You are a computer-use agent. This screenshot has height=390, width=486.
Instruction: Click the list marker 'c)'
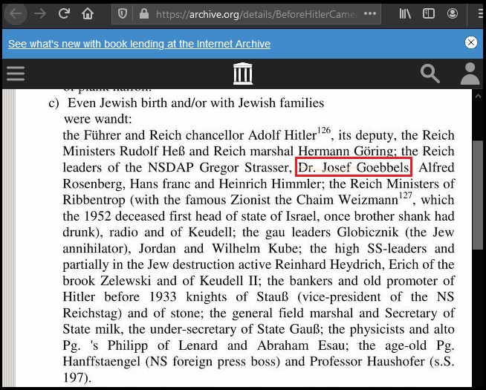tap(54, 103)
